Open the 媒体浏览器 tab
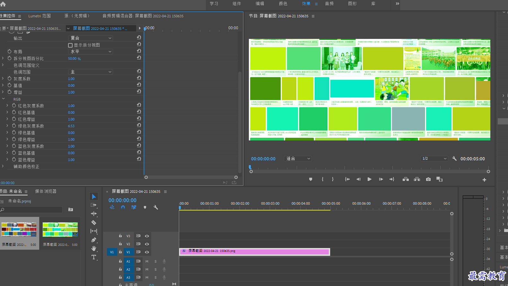 [46, 191]
